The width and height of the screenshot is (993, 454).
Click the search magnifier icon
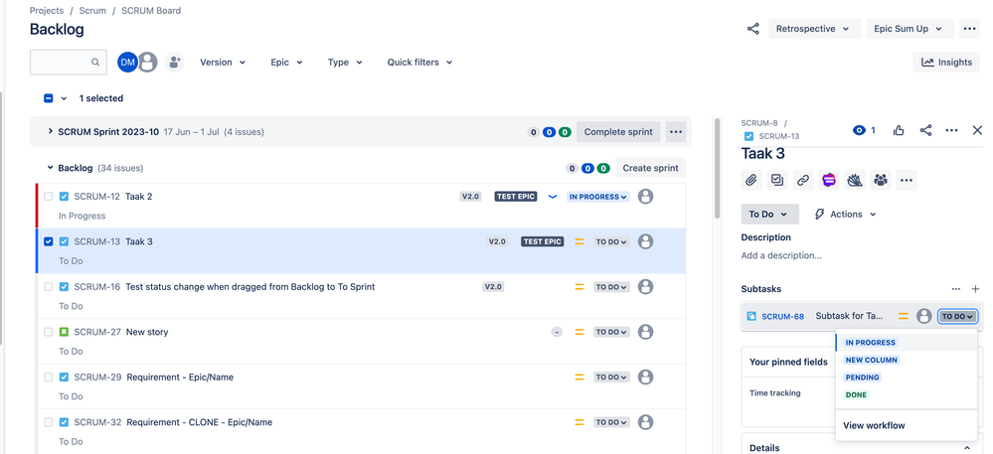(95, 62)
